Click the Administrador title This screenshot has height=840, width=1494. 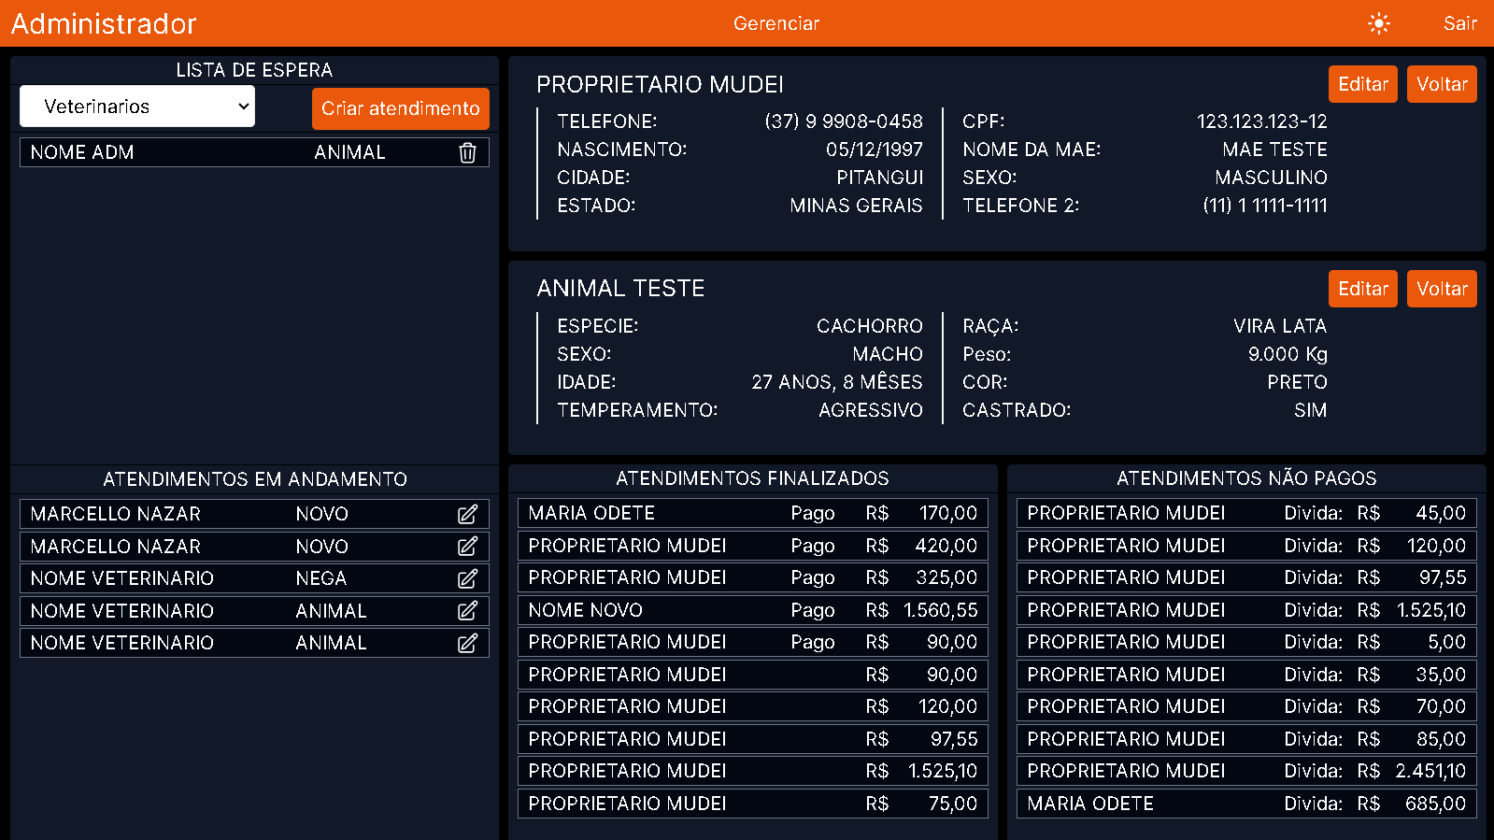coord(104,23)
